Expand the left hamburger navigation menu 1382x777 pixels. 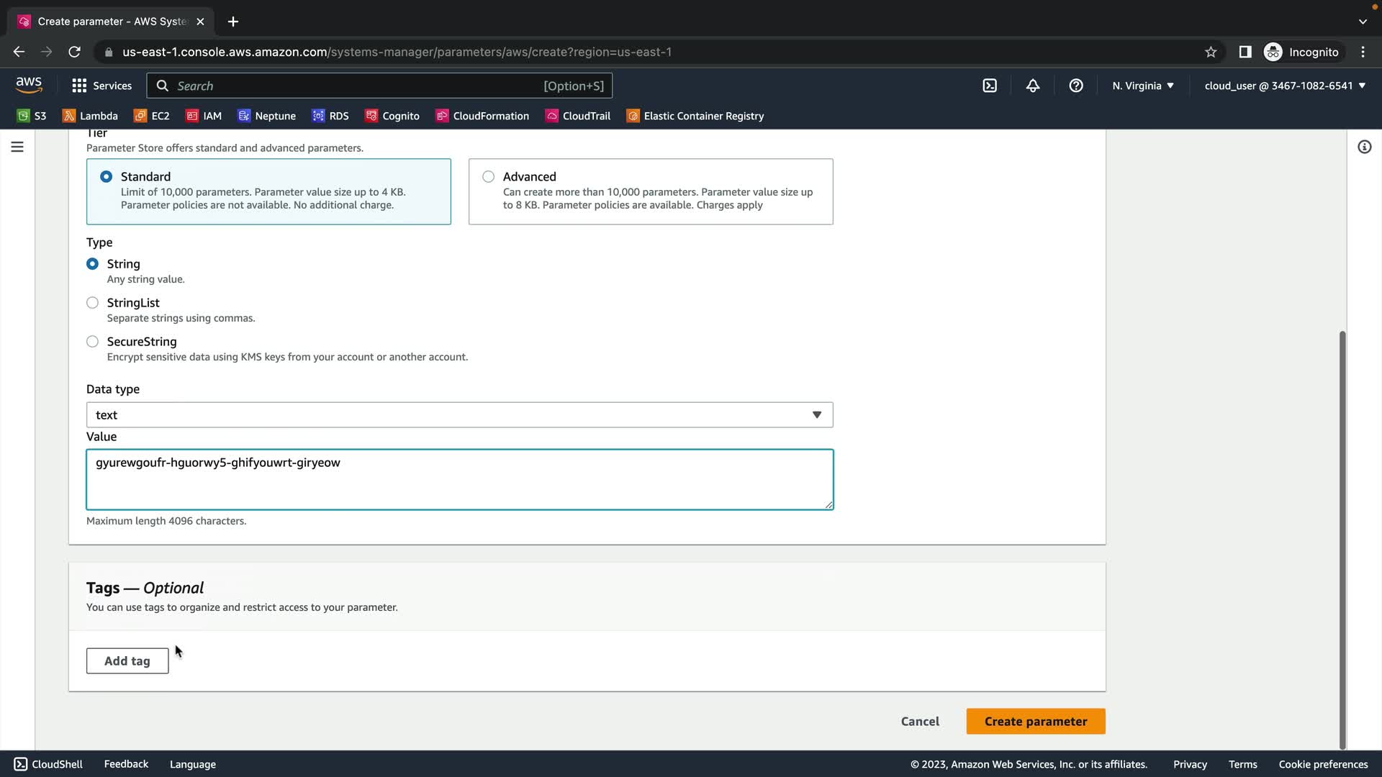tap(17, 147)
